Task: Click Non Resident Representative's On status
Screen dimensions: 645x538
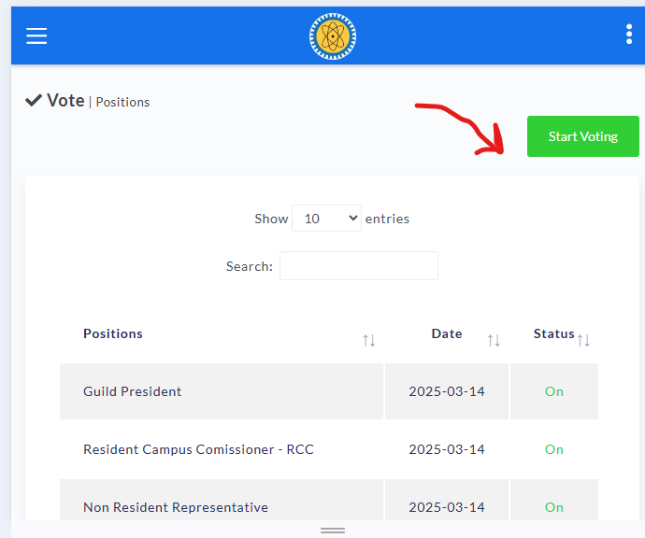Action: coord(554,507)
